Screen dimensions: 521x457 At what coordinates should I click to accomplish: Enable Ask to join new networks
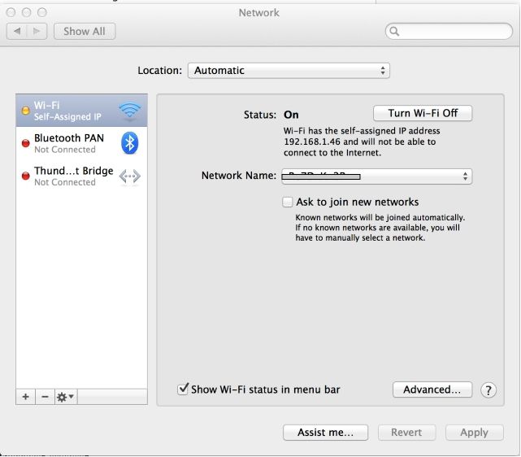(x=287, y=202)
